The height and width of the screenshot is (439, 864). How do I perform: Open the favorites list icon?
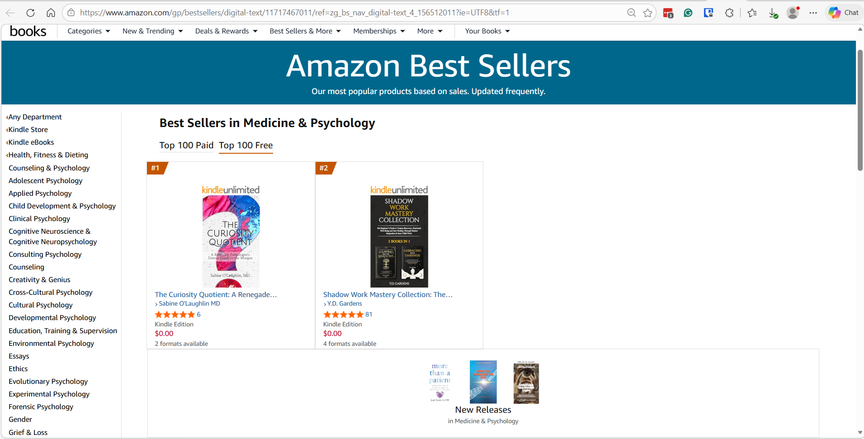click(752, 13)
